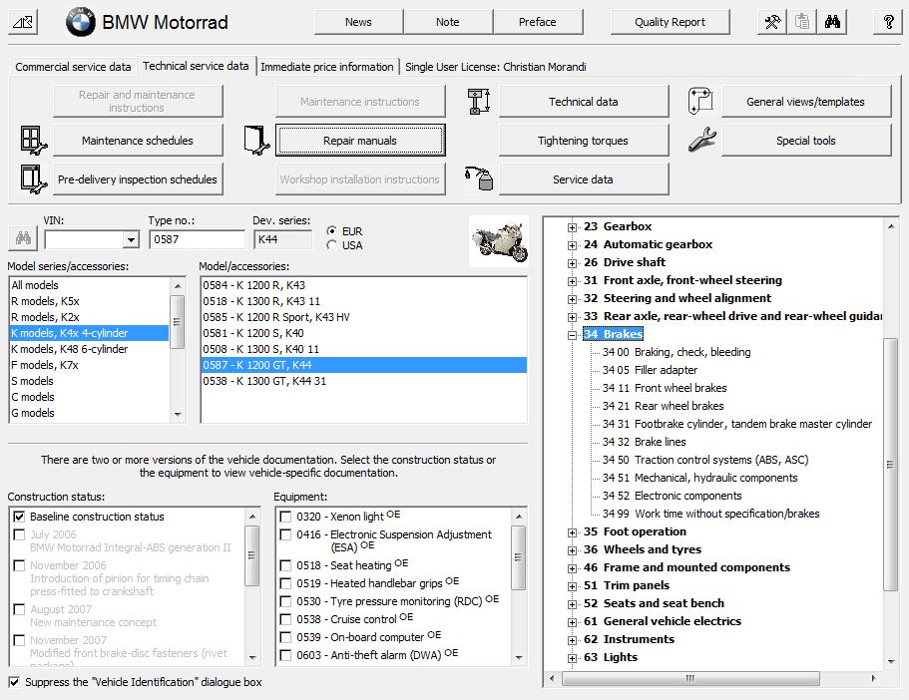
Task: Expand 46 Frame and mounted components
Action: point(572,568)
